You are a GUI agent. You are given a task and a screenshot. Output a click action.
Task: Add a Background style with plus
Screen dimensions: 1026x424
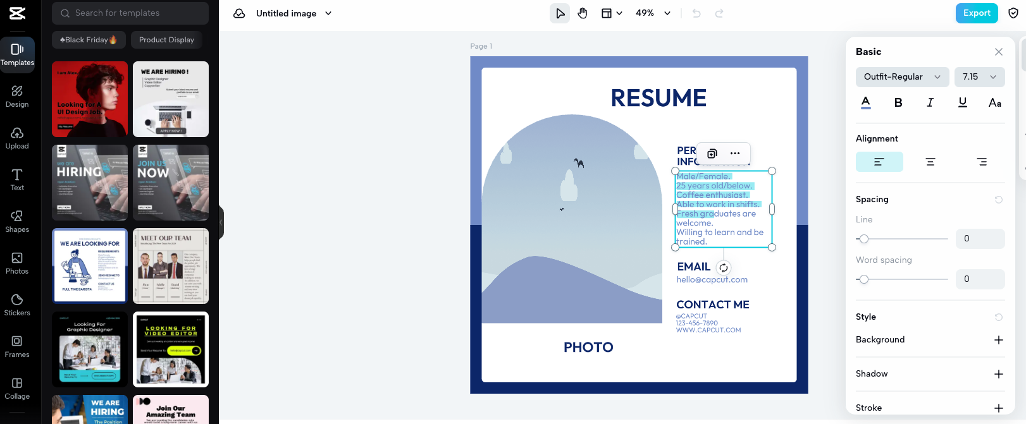click(x=999, y=340)
